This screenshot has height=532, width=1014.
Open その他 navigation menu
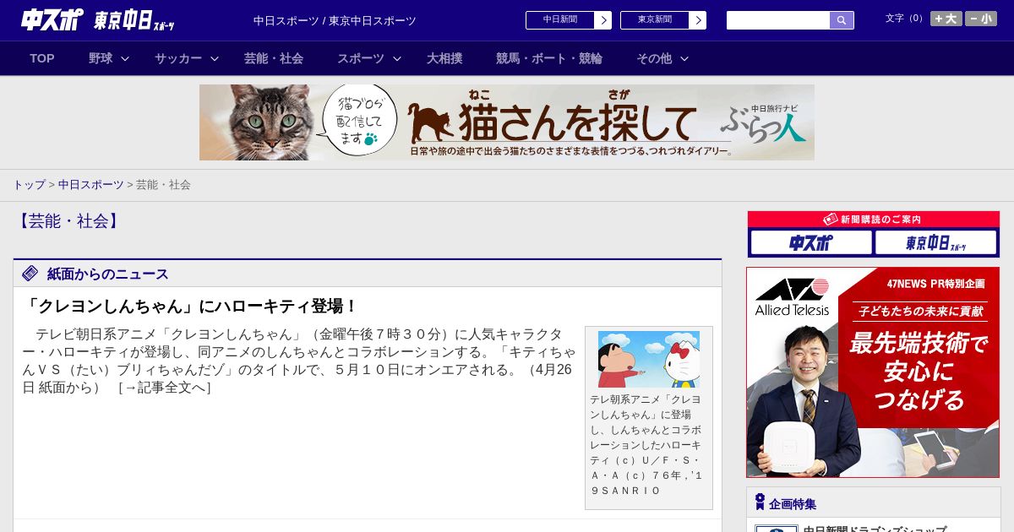tap(654, 58)
